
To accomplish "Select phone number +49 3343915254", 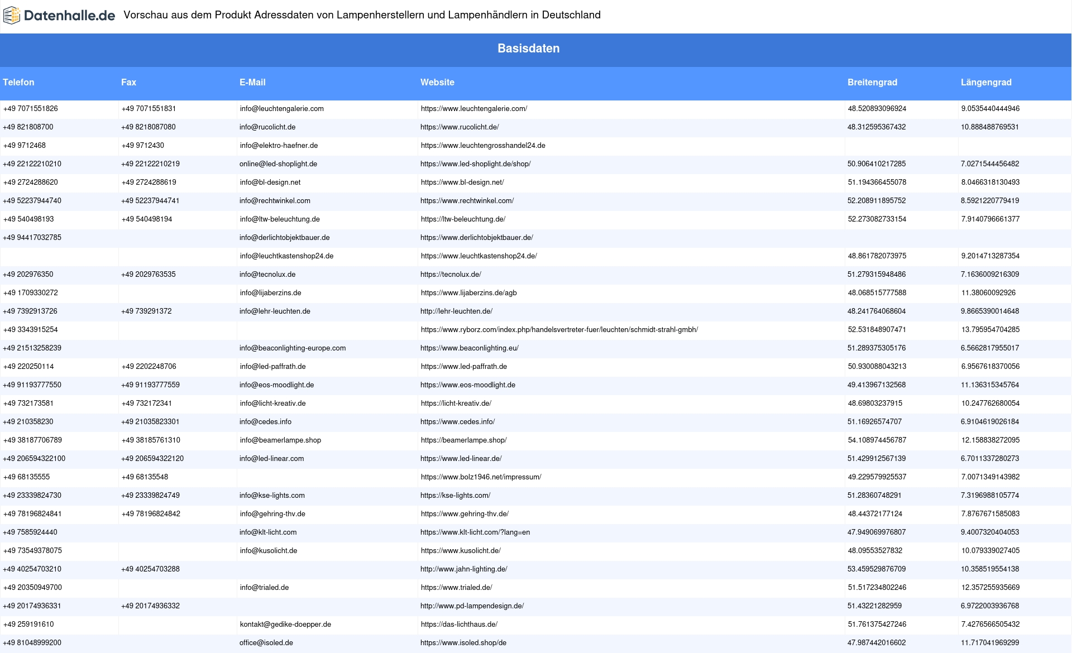I will pyautogui.click(x=31, y=330).
